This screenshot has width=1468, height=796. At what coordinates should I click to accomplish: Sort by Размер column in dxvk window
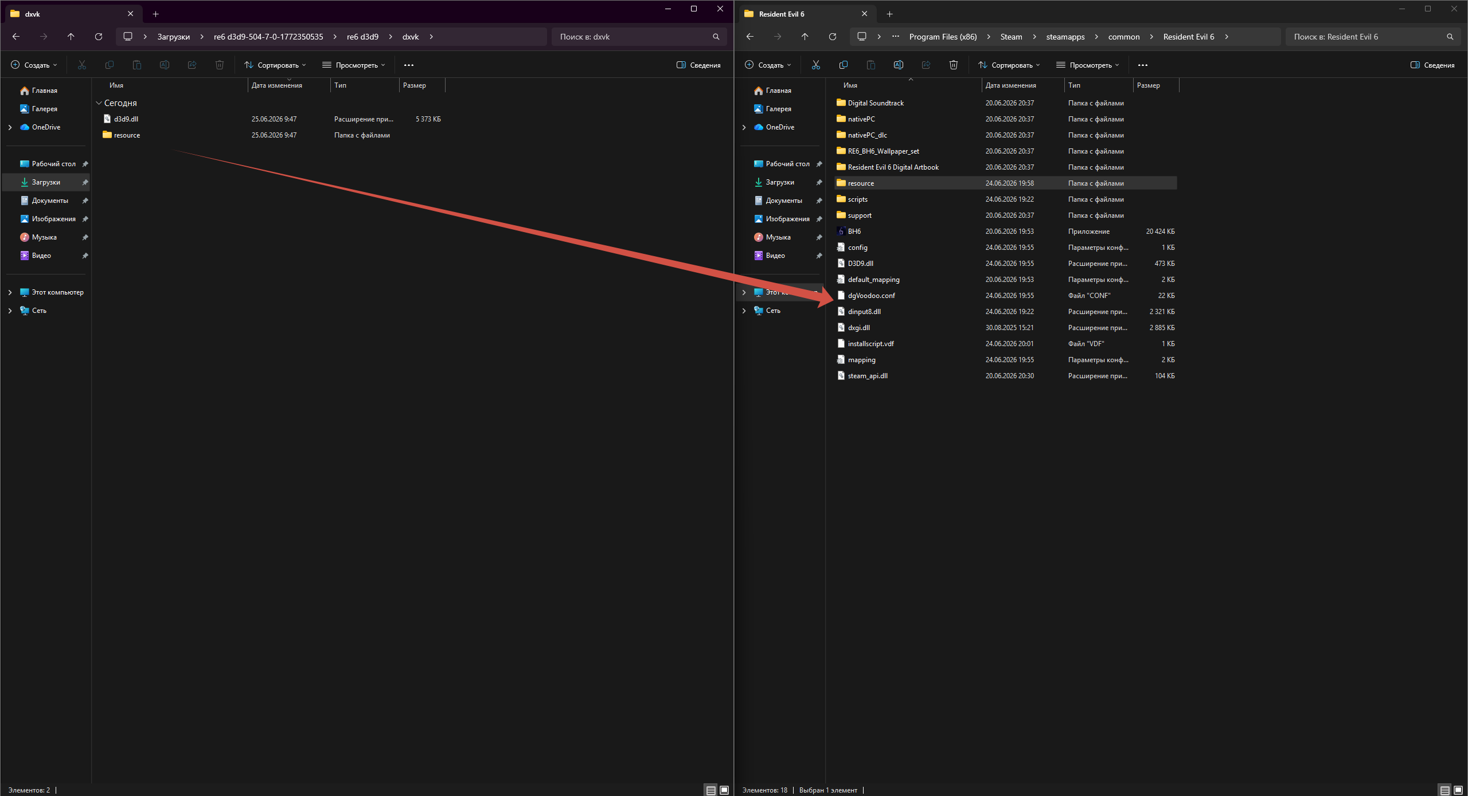pos(422,85)
